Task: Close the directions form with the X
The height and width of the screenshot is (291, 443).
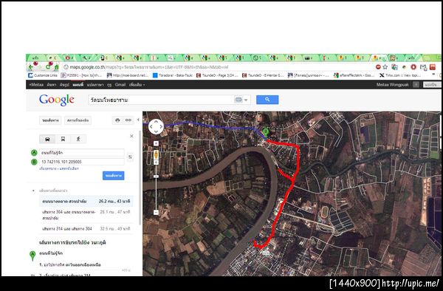Action: pyautogui.click(x=131, y=136)
